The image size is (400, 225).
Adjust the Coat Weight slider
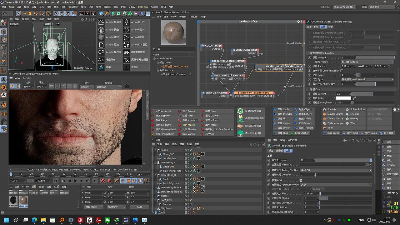click(372, 94)
